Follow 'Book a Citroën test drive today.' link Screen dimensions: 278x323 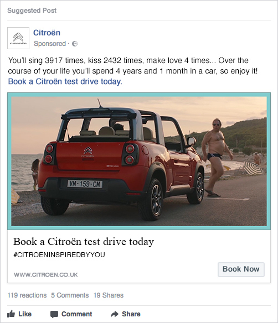click(65, 81)
